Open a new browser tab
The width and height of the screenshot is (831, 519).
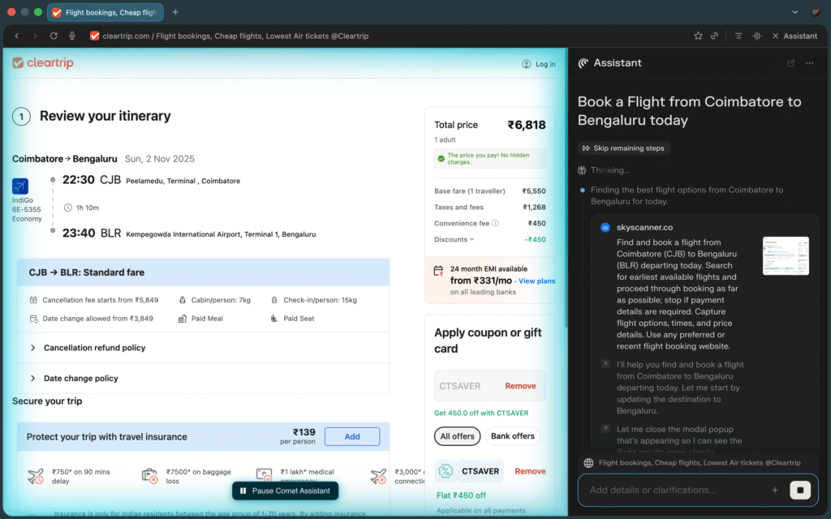coord(175,12)
